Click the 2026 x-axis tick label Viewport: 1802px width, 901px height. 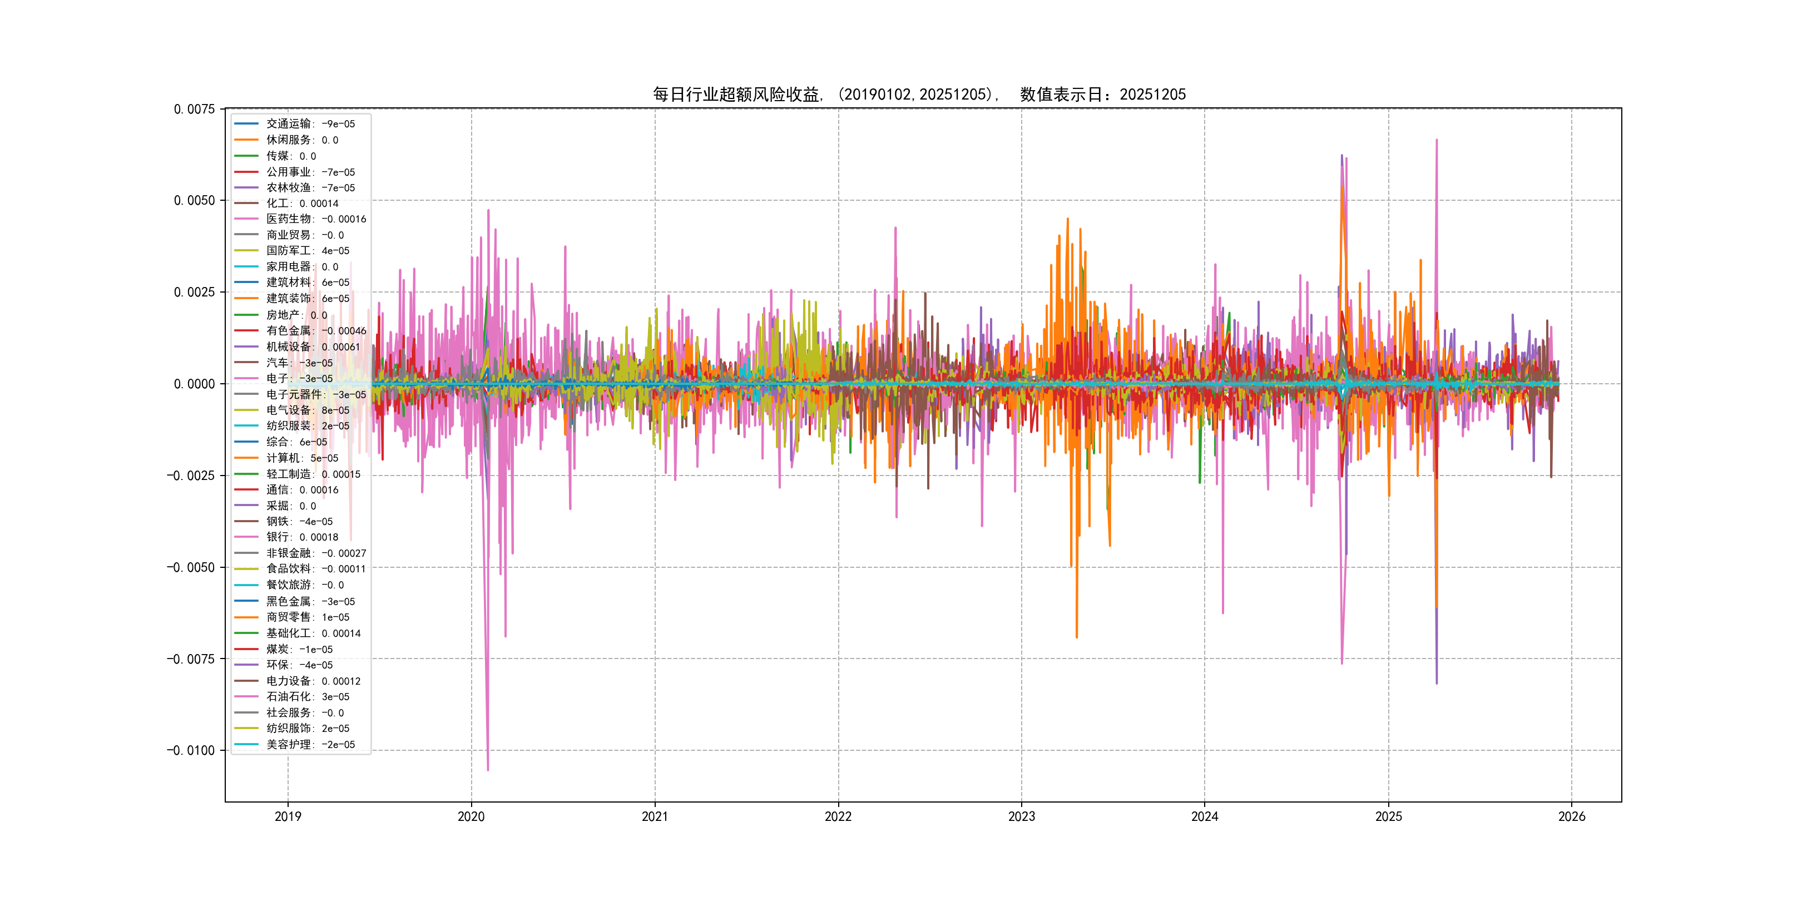click(x=1572, y=816)
